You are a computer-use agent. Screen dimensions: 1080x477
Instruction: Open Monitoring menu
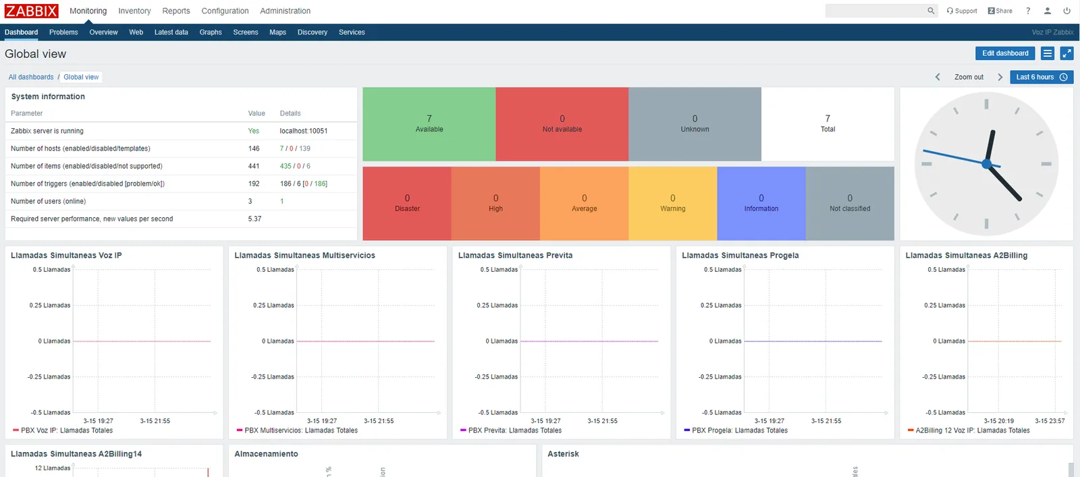tap(88, 11)
